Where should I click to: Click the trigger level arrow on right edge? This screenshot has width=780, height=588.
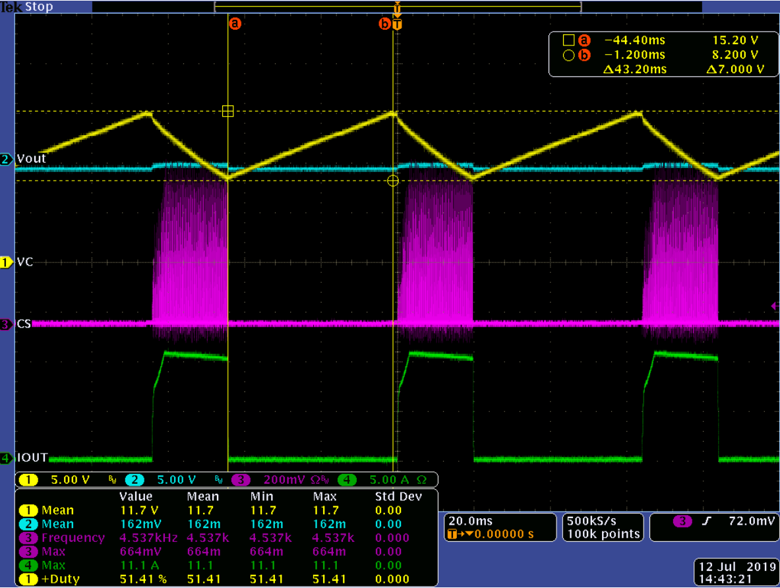click(x=774, y=305)
